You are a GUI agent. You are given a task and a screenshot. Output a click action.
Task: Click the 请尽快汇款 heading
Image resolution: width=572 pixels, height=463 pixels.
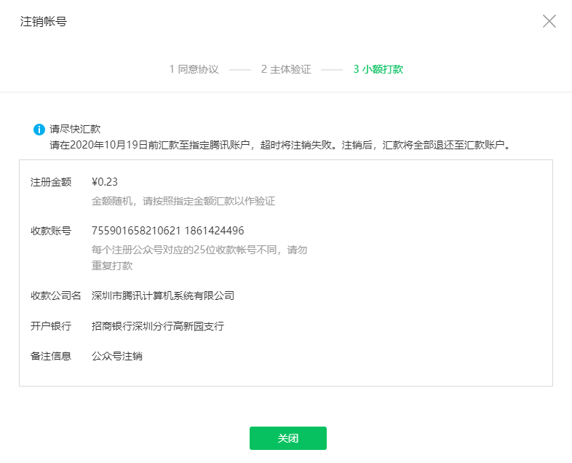(x=75, y=129)
